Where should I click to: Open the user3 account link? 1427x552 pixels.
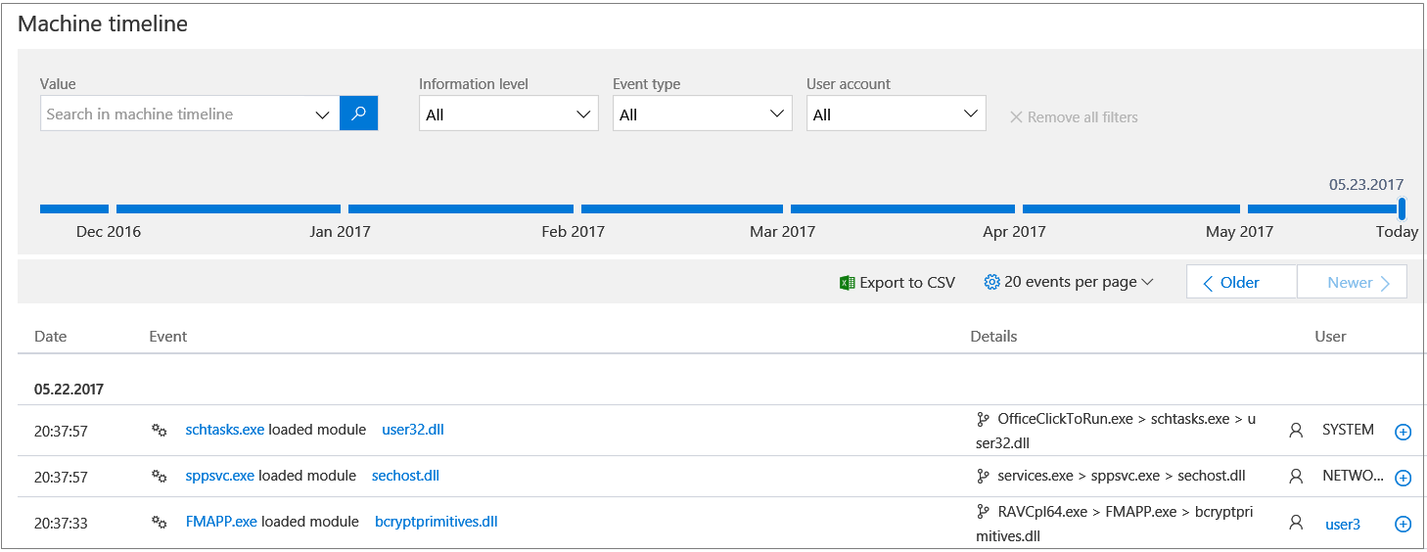click(x=1342, y=524)
